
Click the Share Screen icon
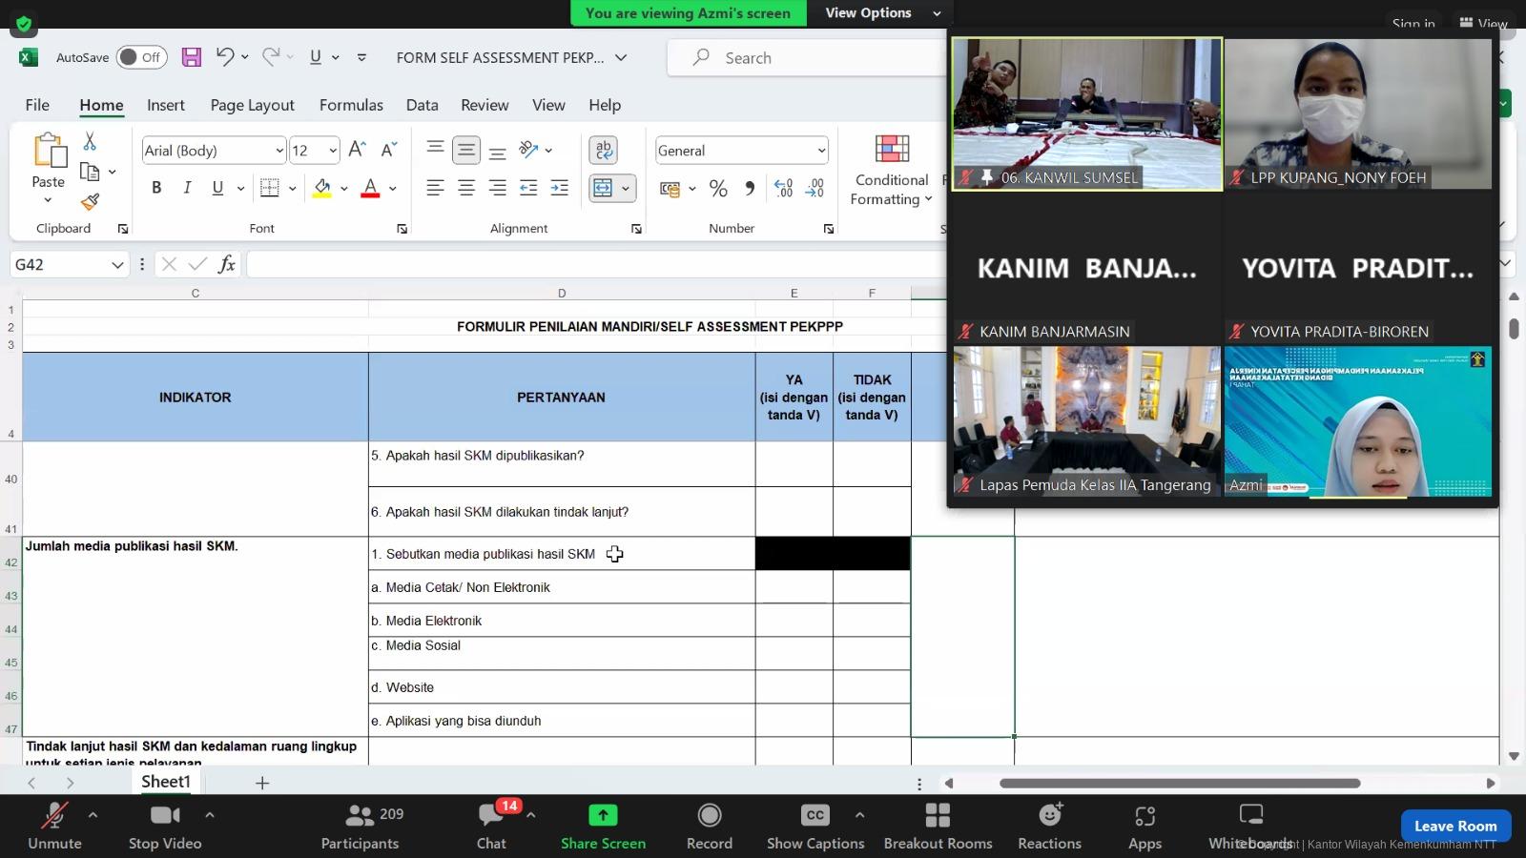coord(603,816)
